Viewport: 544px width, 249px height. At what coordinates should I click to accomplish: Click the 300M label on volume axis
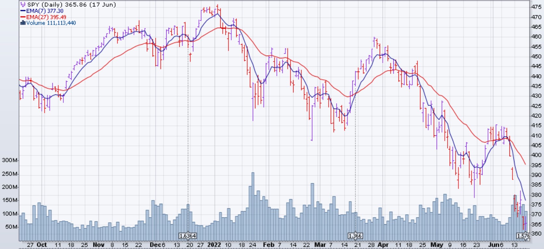tap(9, 160)
